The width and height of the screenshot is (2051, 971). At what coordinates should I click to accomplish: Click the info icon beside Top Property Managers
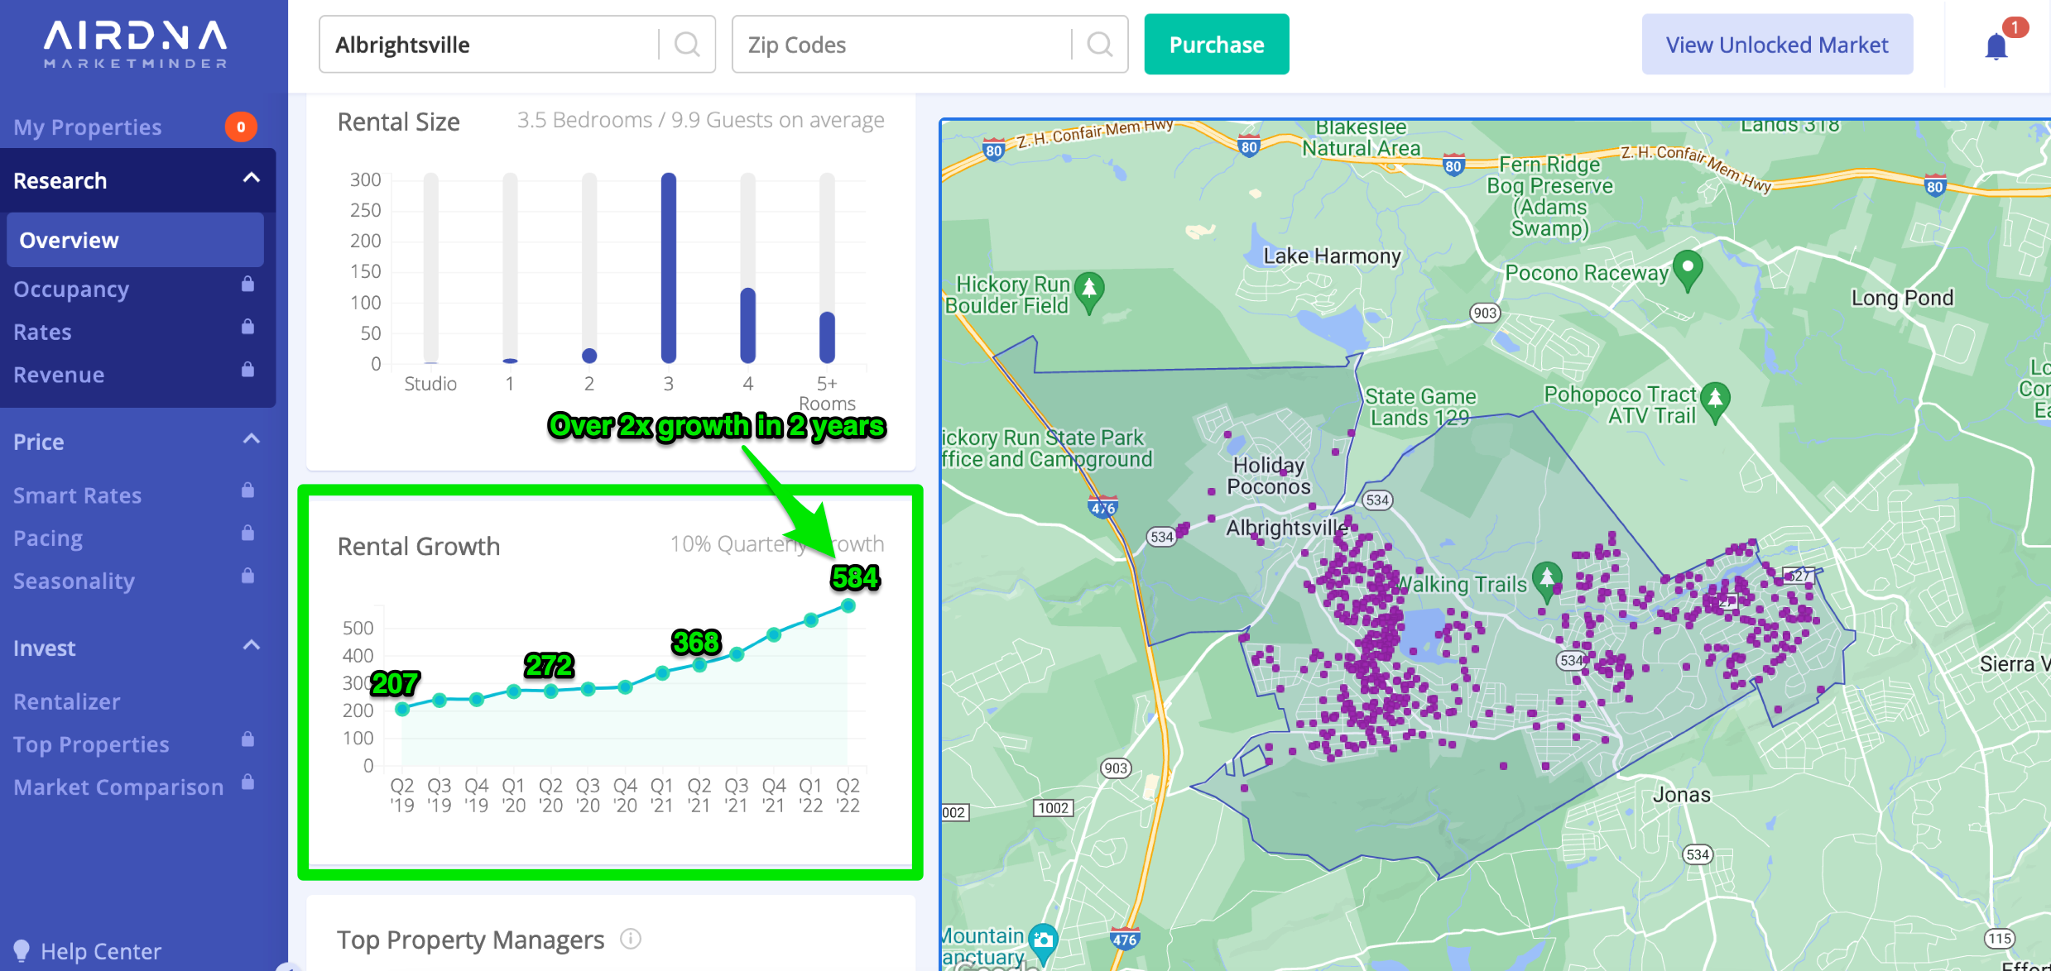(631, 939)
